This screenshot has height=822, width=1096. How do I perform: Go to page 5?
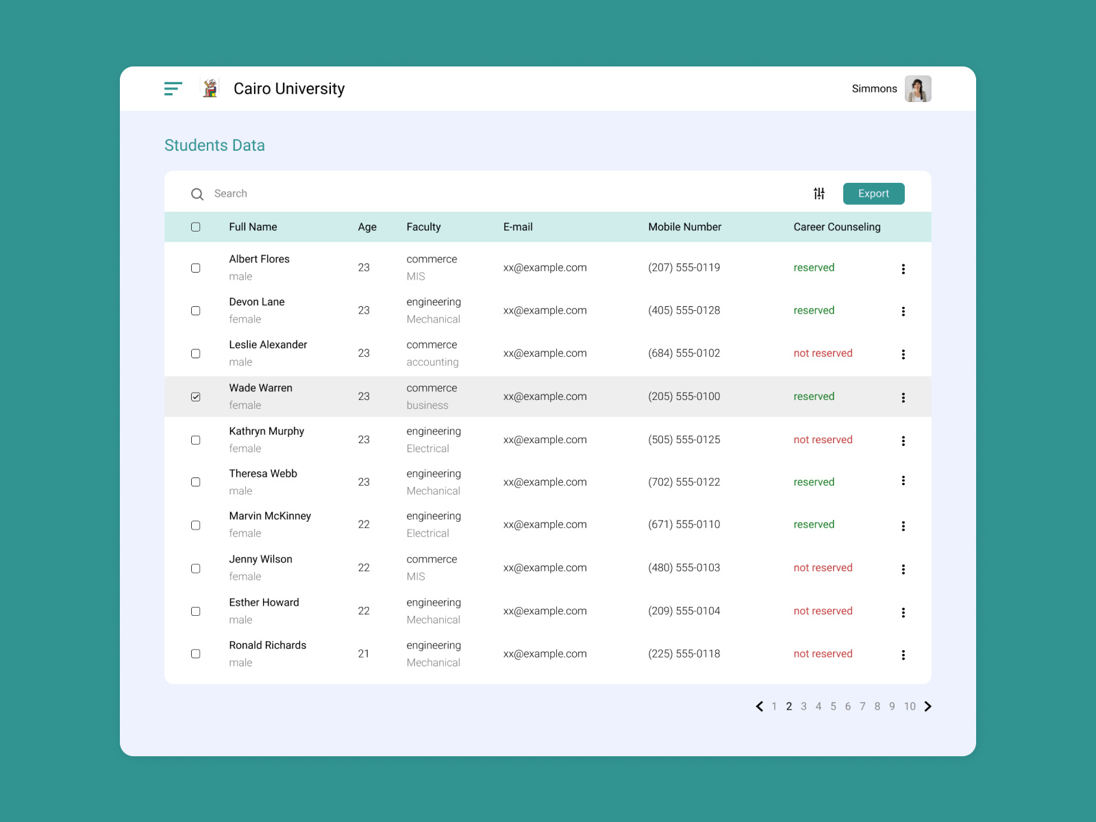(x=833, y=706)
